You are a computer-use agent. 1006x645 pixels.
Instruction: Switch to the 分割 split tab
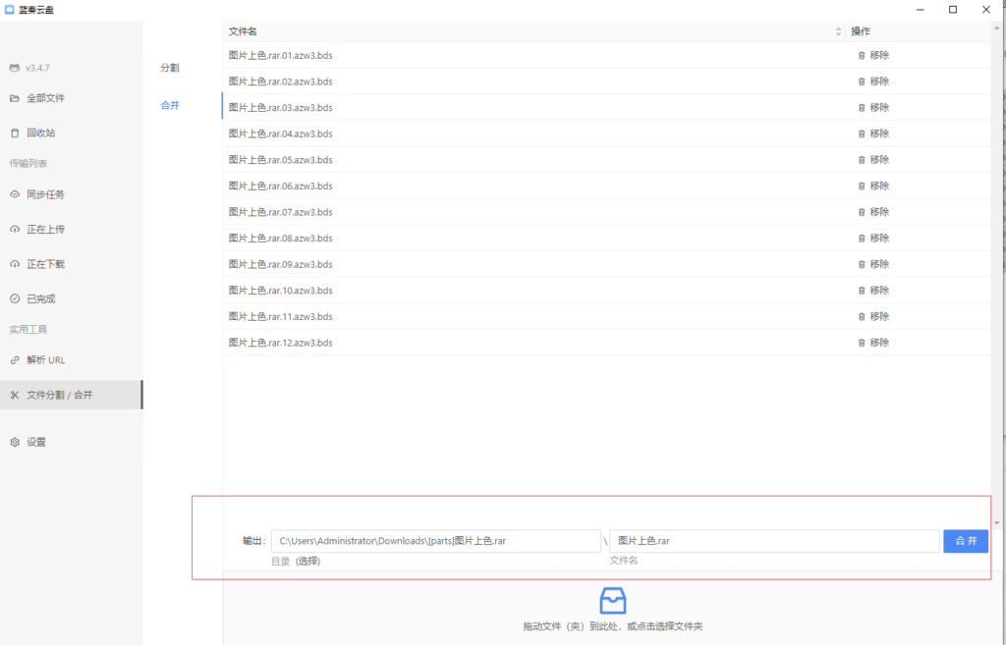pyautogui.click(x=170, y=68)
